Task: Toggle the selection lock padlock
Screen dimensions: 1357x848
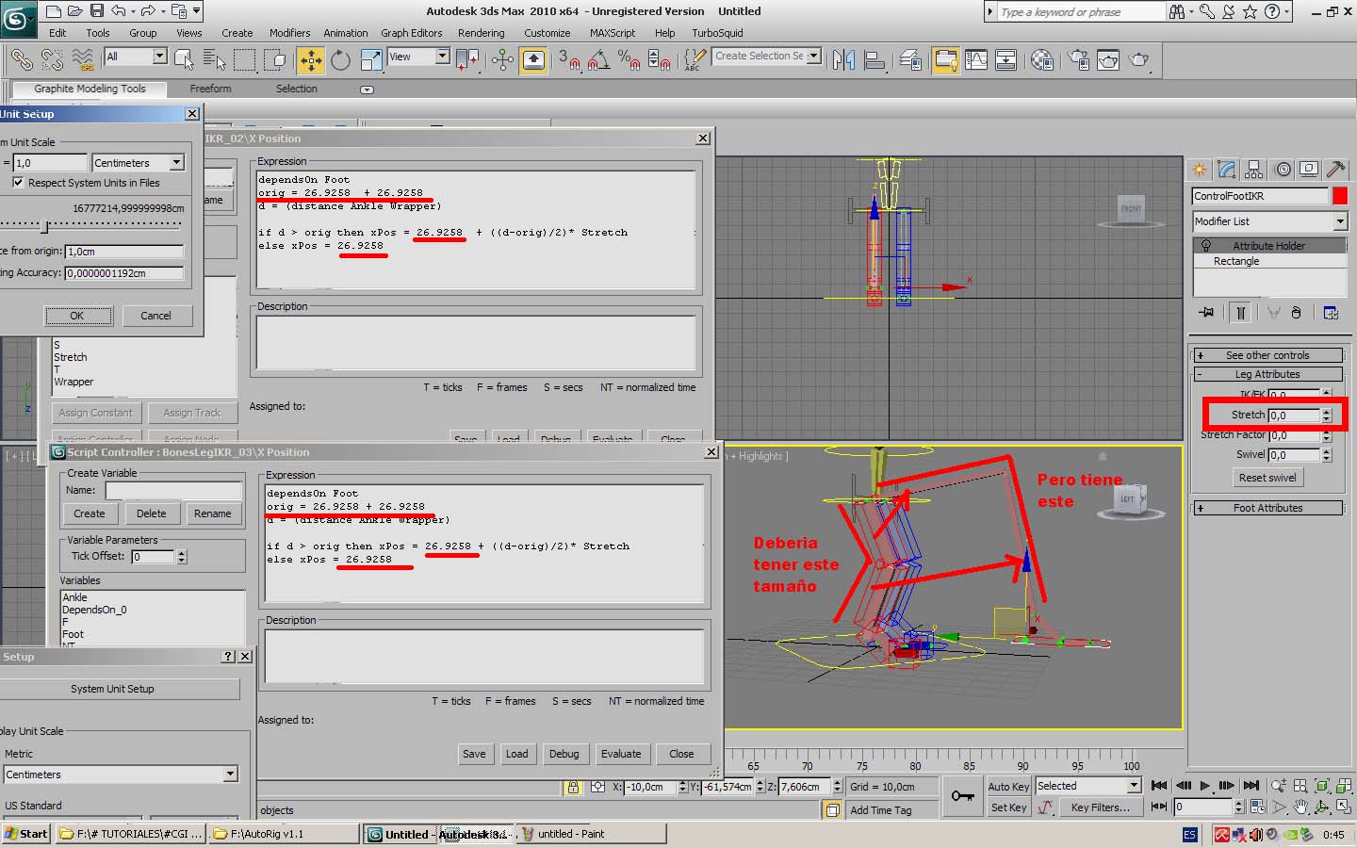Action: tap(573, 787)
